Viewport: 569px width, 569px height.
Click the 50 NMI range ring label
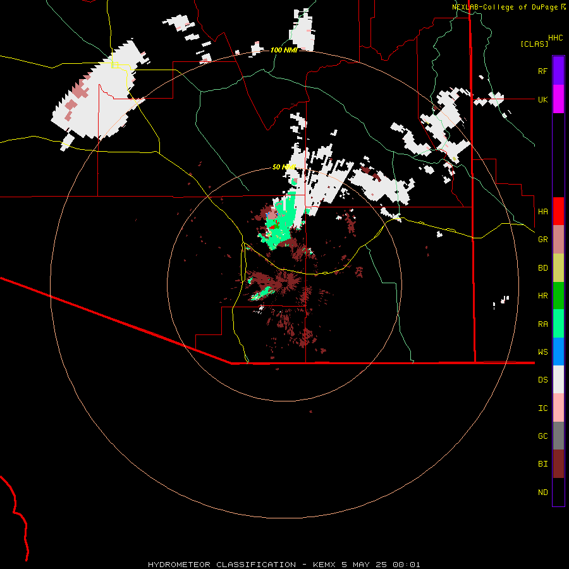click(284, 167)
